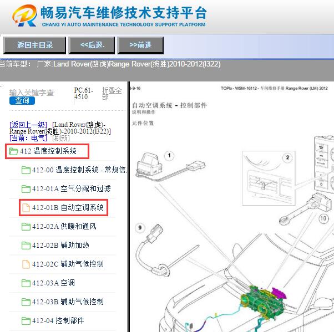Viewport: 334px width, 332px height.
Task: Select 412-01A 空气分配和过滤 entry
Action: click(x=72, y=188)
